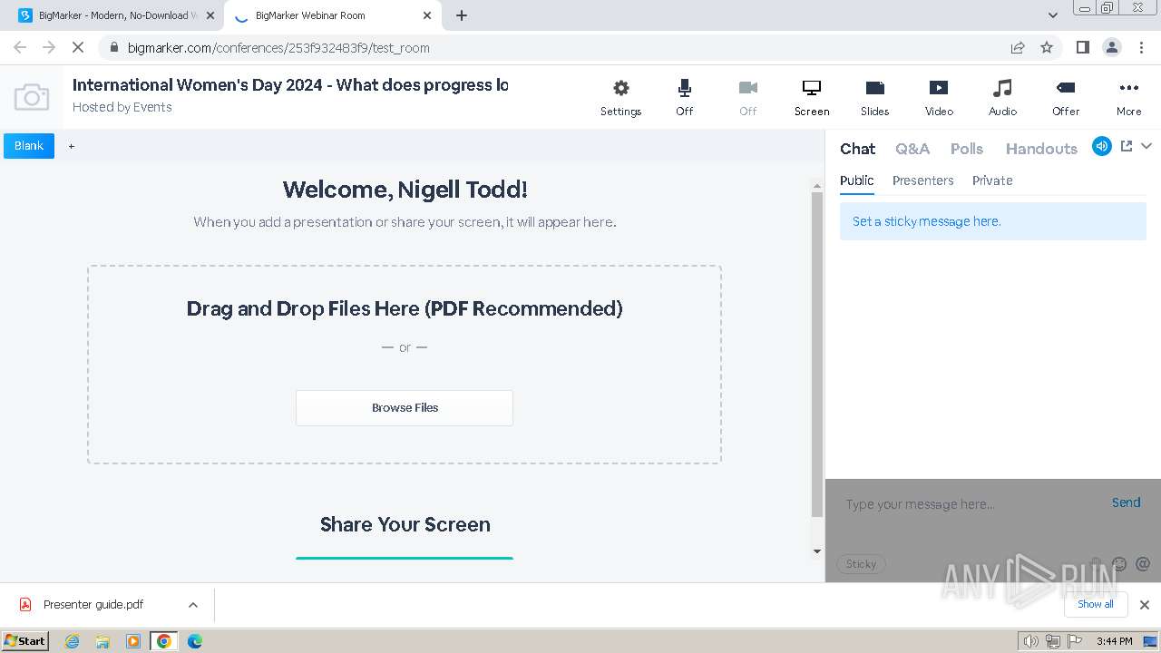Click the camera placeholder logo icon
Viewport: 1161px width, 653px height.
click(x=32, y=97)
